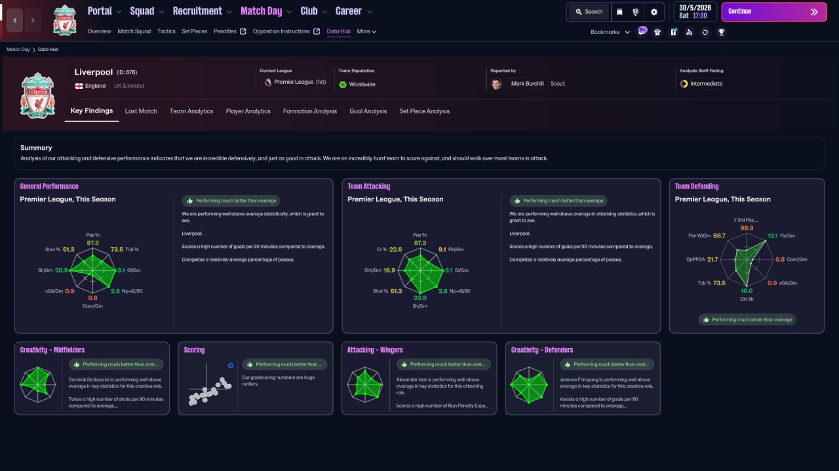Viewport: 839px width, 471px height.
Task: Click the Team Defending radar chart
Action: coord(747,259)
